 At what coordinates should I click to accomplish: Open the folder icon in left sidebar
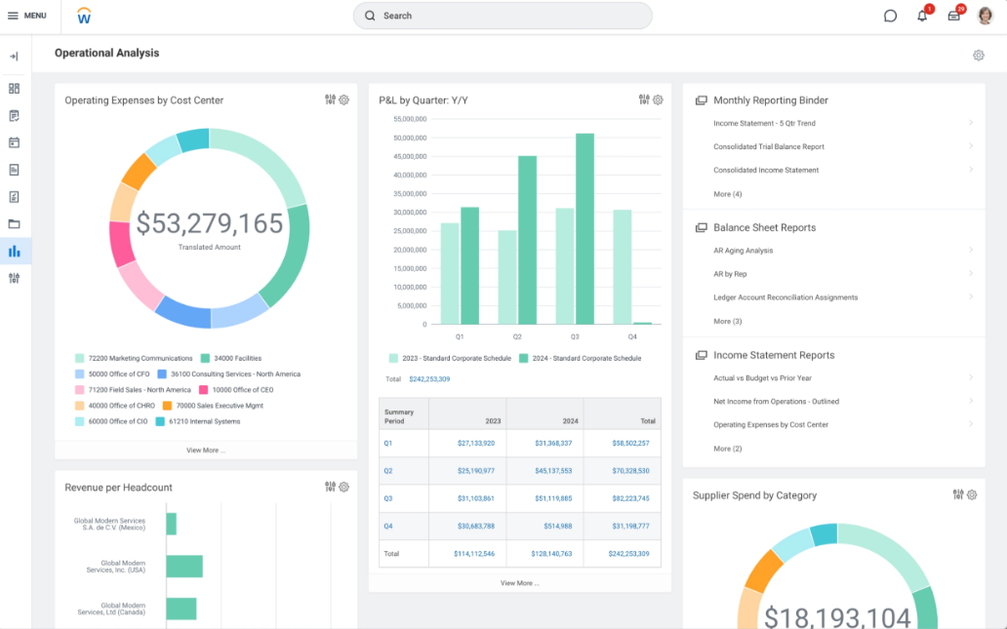tap(15, 224)
